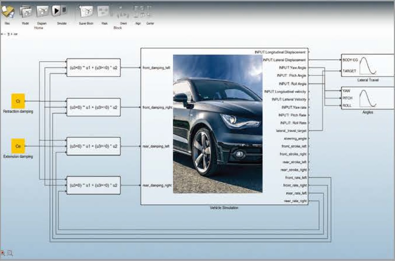Click the Diagram toolbar icon
This screenshot has height=261, width=395.
pyautogui.click(x=42, y=12)
